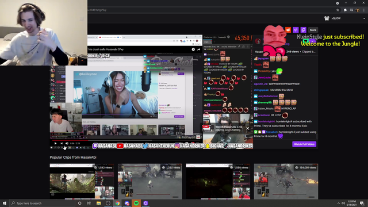The image size is (368, 207).
Task: Click the Araeliana HE LOST chat message
Action: pyautogui.click(x=271, y=115)
